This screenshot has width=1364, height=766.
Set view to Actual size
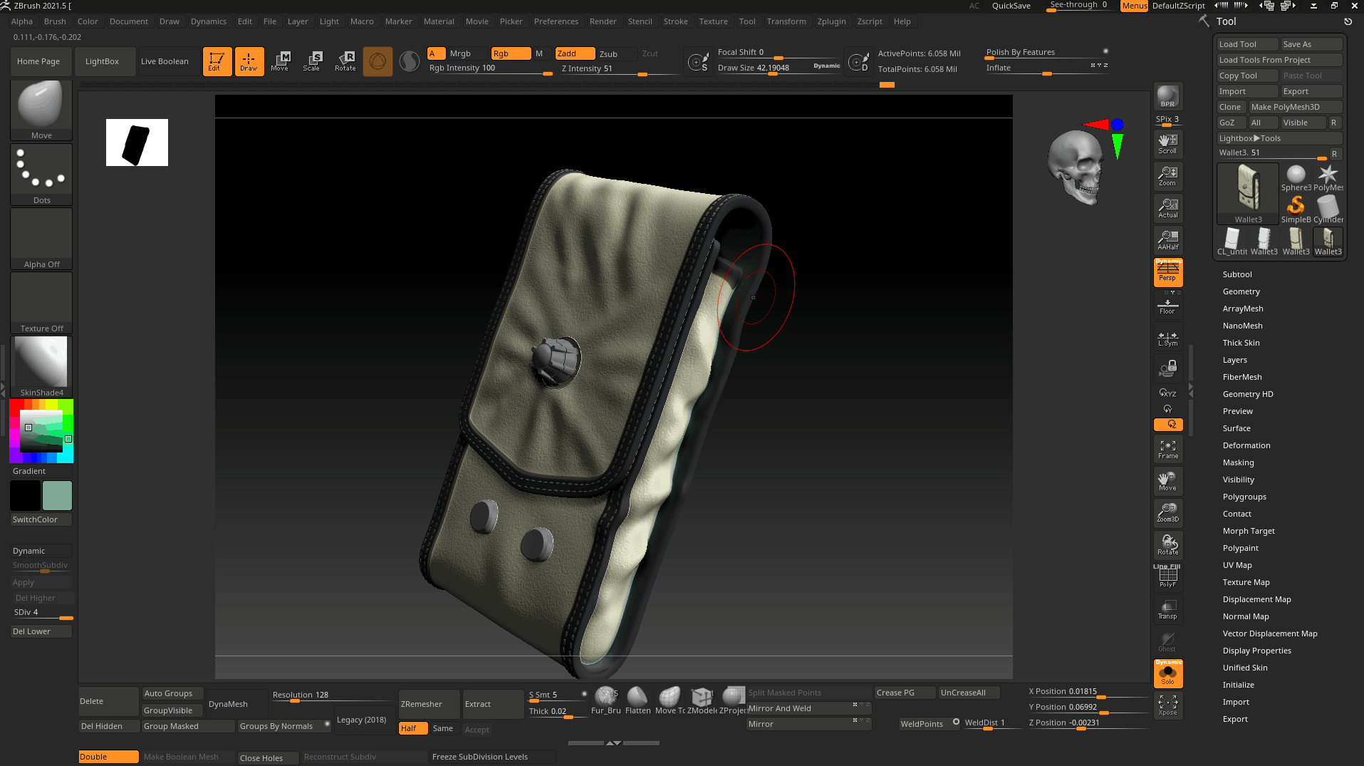click(1167, 208)
